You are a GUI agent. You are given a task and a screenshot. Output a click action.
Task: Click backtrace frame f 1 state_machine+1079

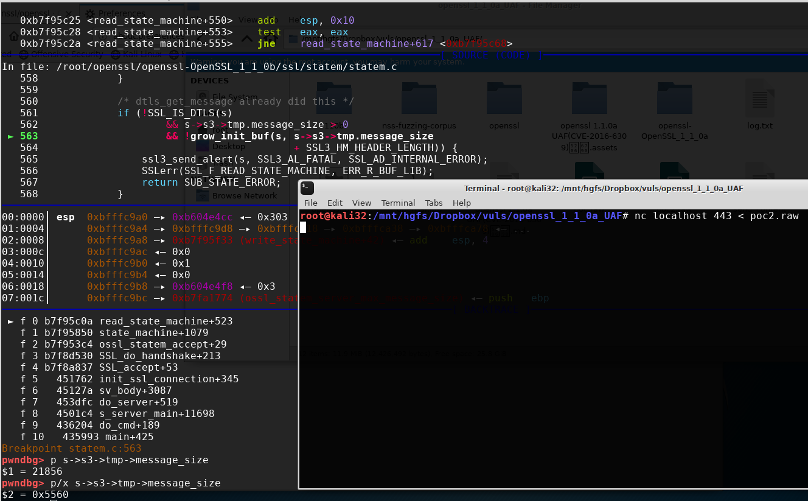click(x=114, y=332)
